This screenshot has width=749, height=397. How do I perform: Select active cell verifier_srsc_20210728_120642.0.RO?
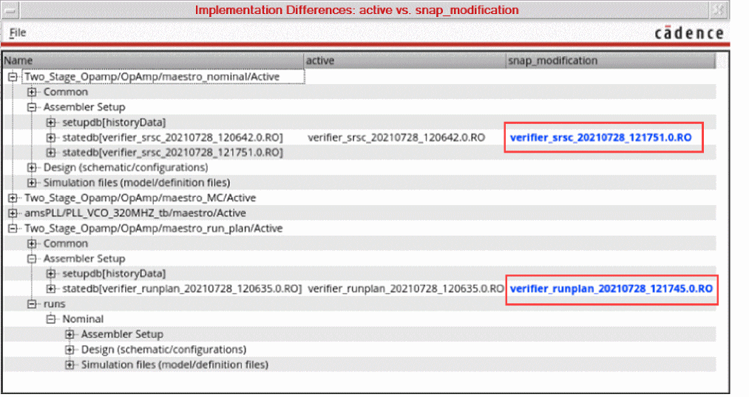click(396, 138)
